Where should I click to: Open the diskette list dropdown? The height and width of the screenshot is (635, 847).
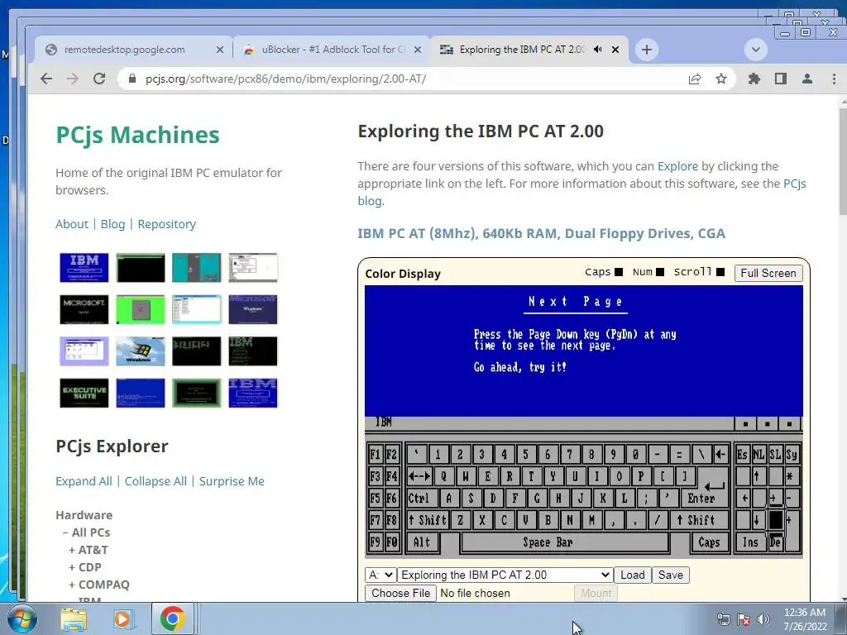point(505,575)
